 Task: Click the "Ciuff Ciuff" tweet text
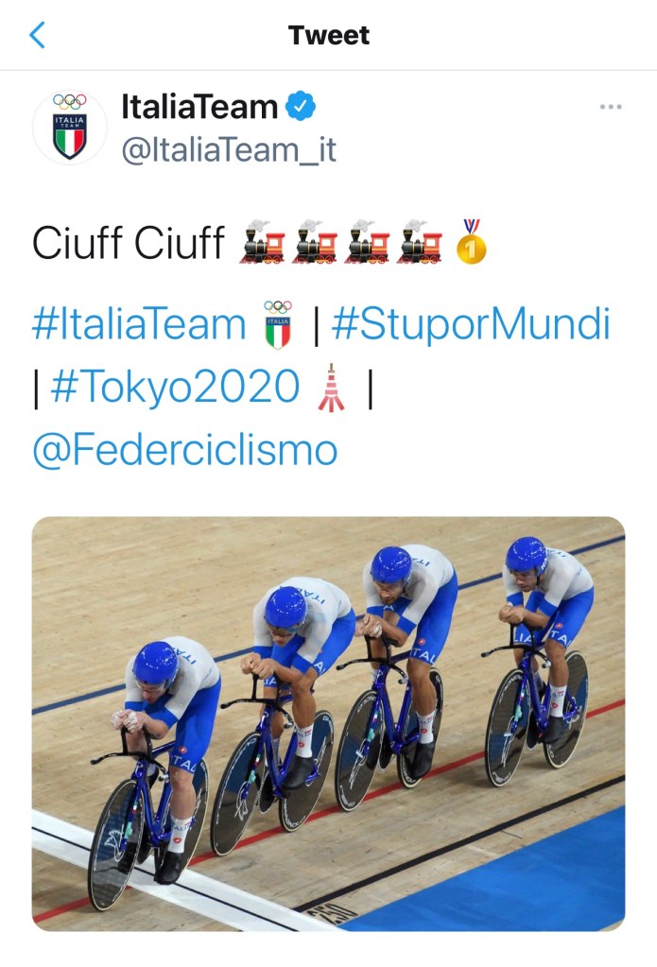click(128, 243)
